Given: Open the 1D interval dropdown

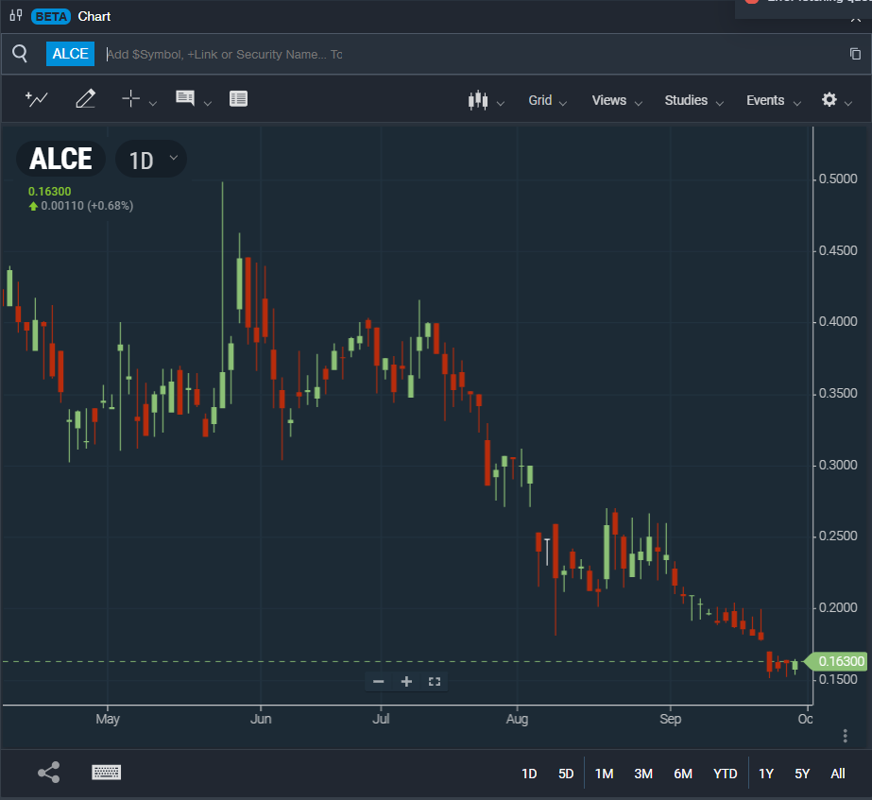Looking at the screenshot, I should coord(151,160).
